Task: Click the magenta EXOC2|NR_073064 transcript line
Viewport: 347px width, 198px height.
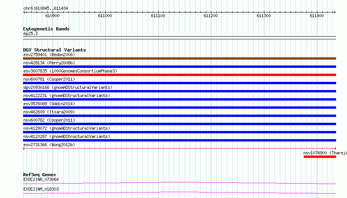Action: coord(179,183)
